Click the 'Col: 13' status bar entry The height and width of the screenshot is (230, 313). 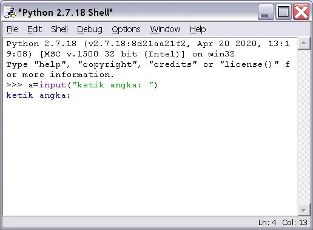[295, 223]
